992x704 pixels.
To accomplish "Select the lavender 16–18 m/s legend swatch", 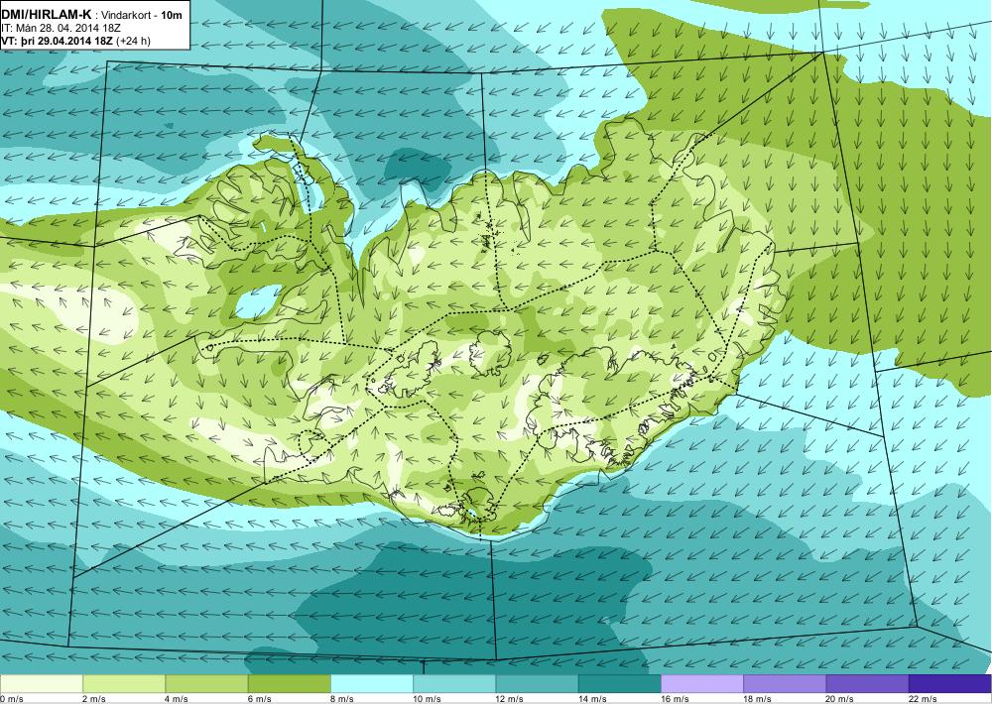I will pyautogui.click(x=702, y=684).
